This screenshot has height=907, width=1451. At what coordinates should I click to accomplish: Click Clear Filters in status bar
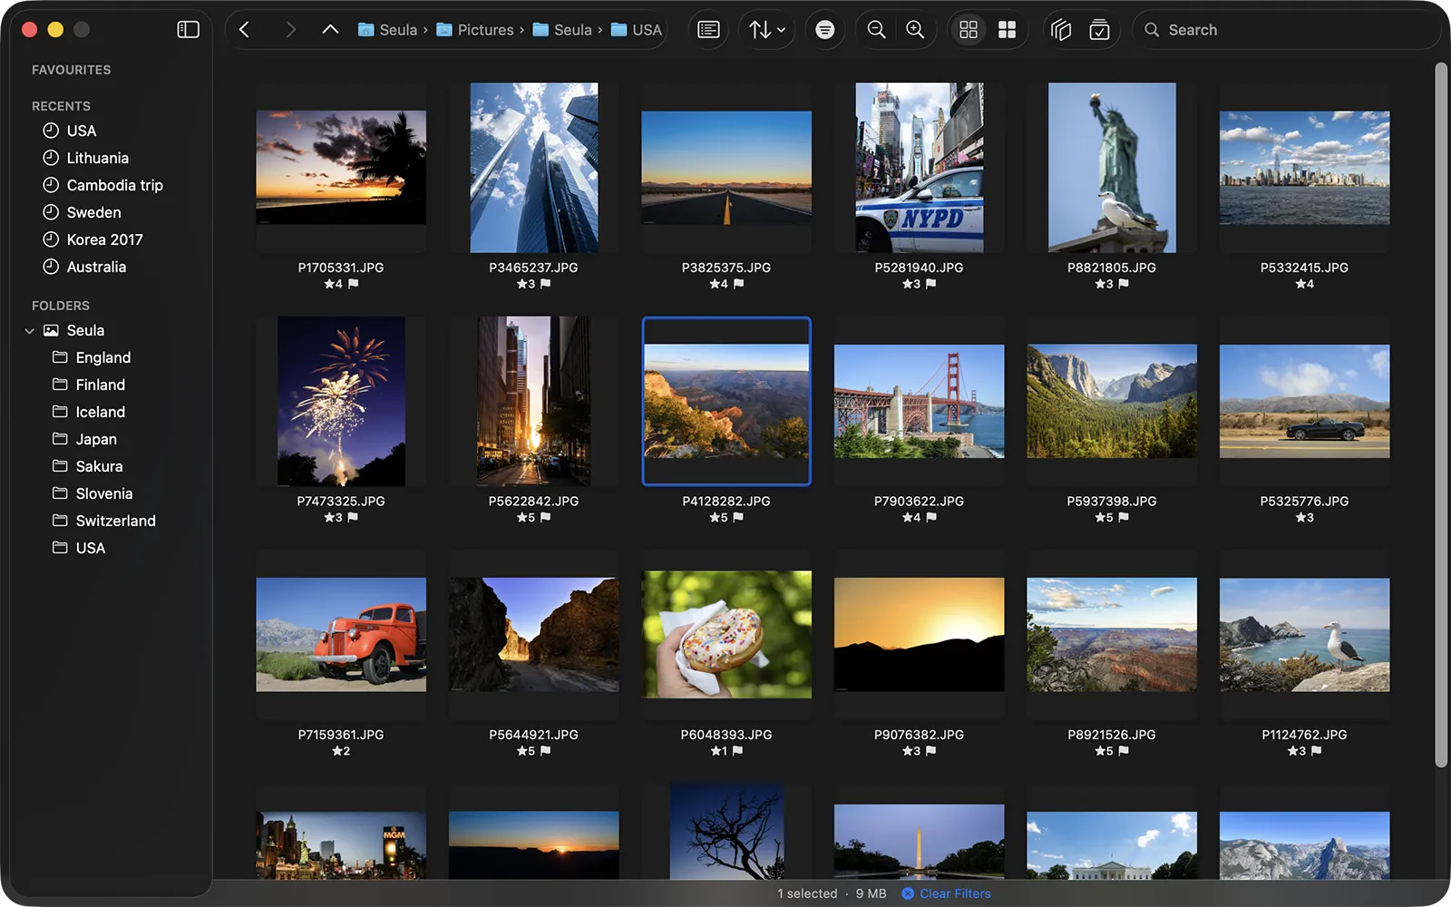(946, 893)
